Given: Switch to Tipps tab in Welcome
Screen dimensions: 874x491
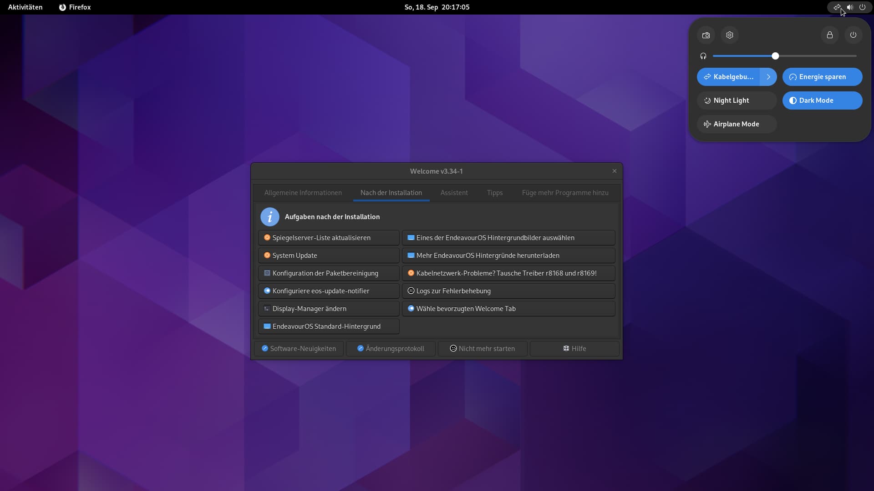Looking at the screenshot, I should (x=495, y=192).
